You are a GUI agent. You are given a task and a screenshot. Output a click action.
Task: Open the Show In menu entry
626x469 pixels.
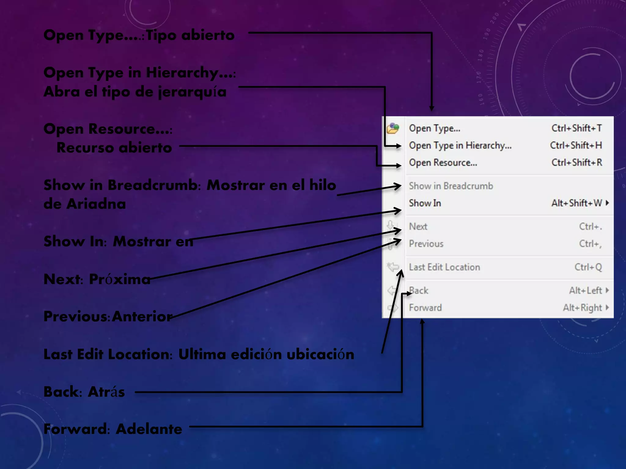(x=425, y=203)
